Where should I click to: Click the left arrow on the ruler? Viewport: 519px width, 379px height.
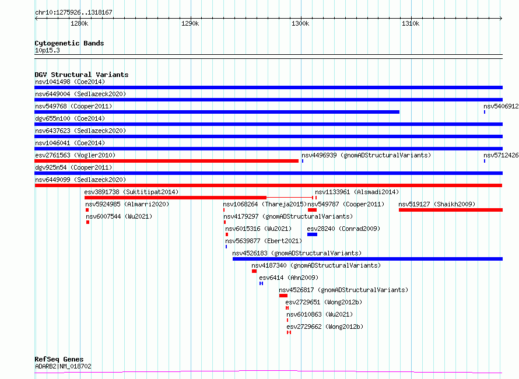(36, 19)
